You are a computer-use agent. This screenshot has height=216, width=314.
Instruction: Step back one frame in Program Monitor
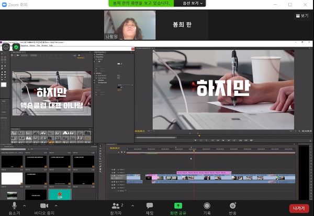[x=218, y=141]
